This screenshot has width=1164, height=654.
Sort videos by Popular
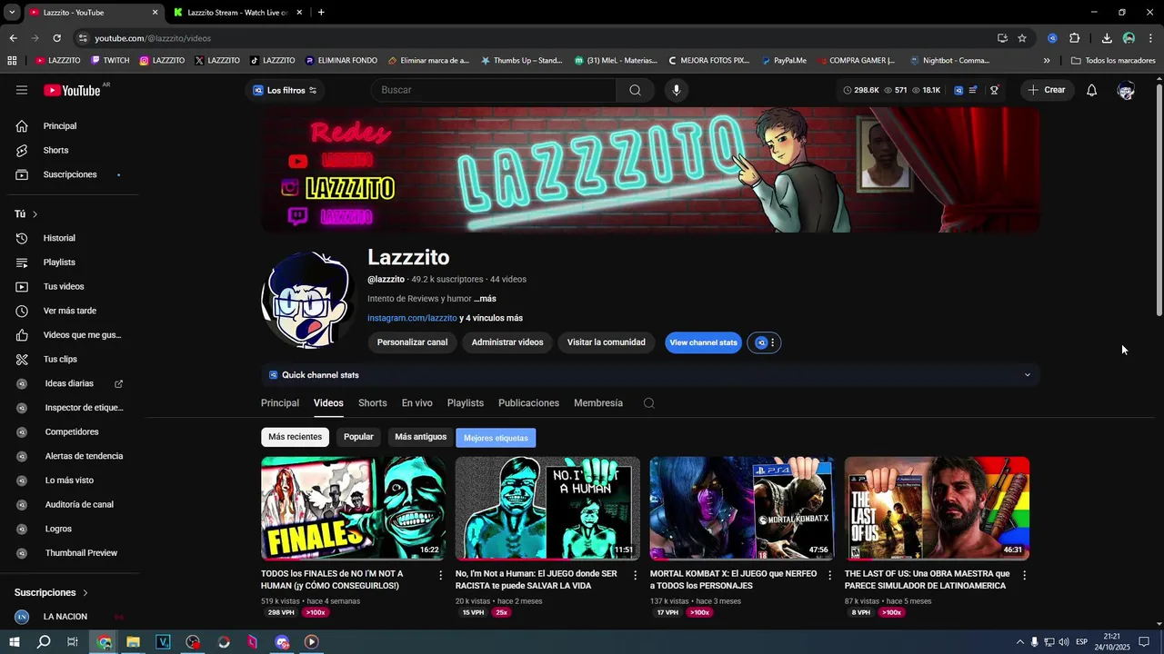358,437
